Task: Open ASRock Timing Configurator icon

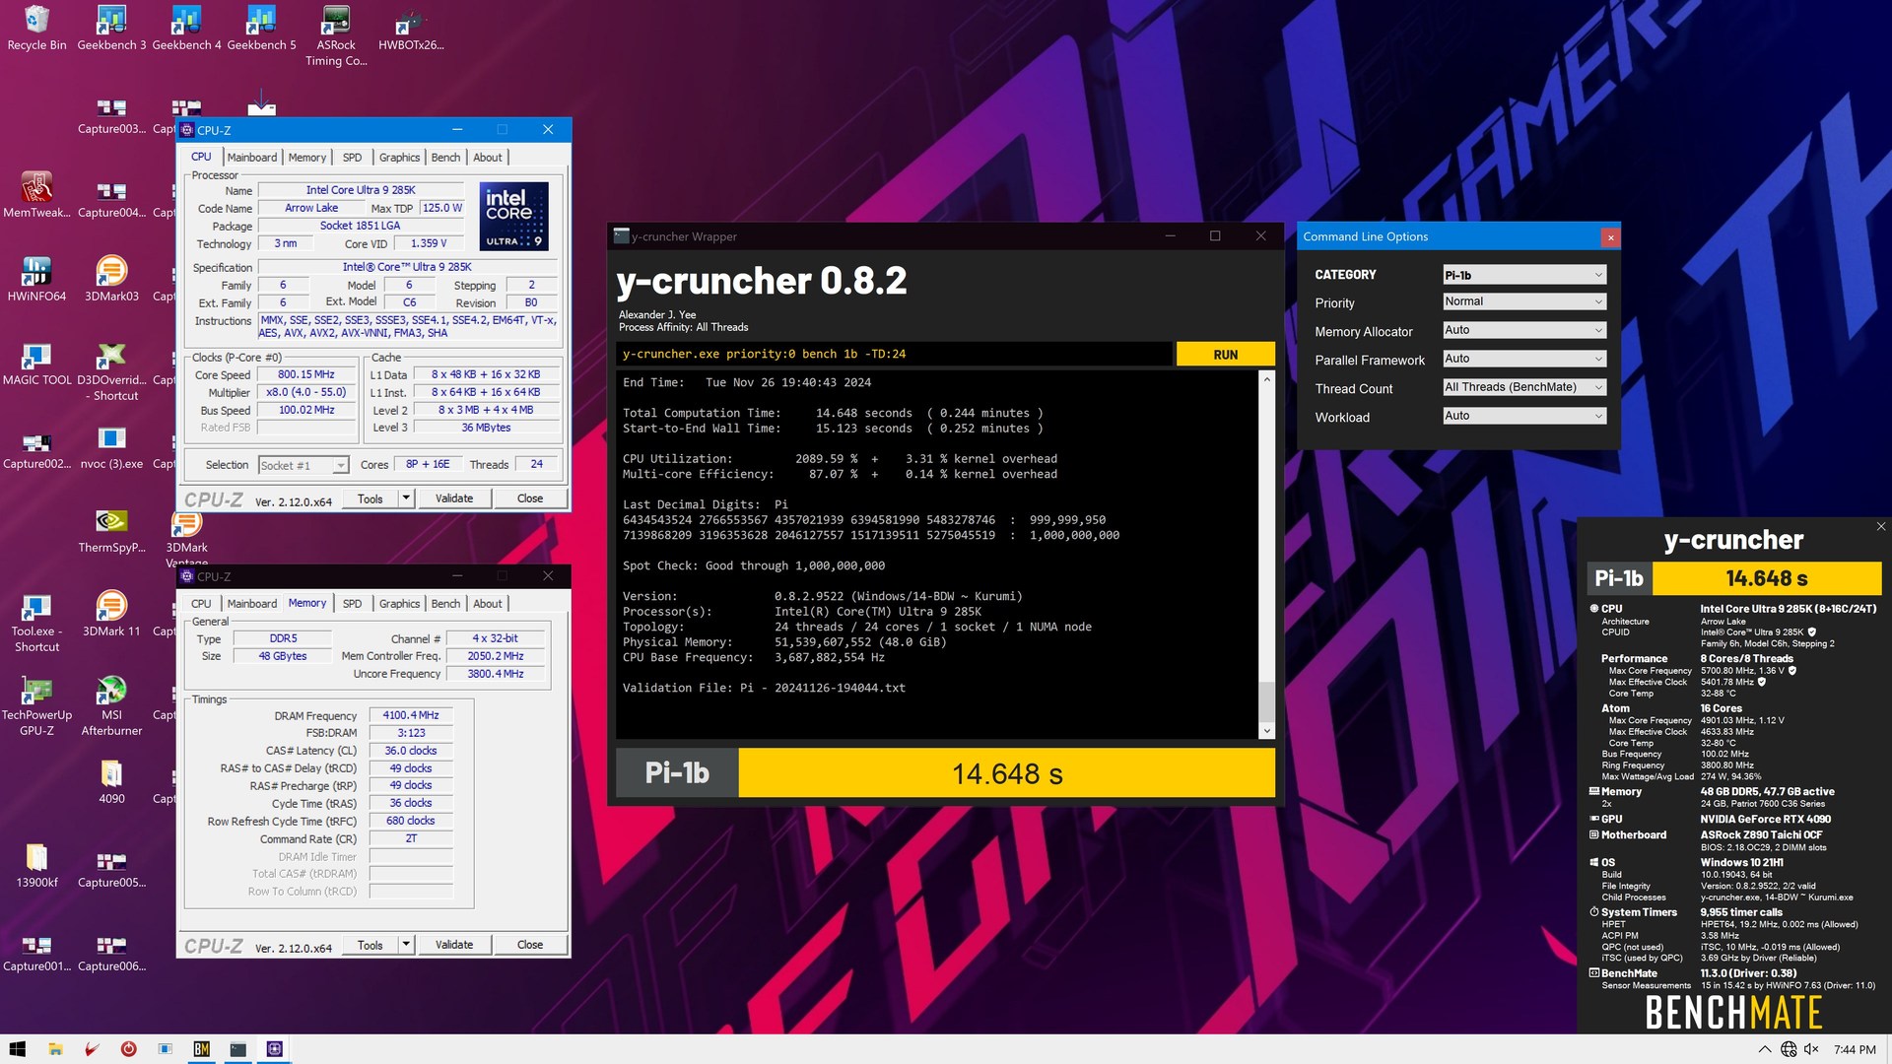Action: pyautogui.click(x=336, y=35)
